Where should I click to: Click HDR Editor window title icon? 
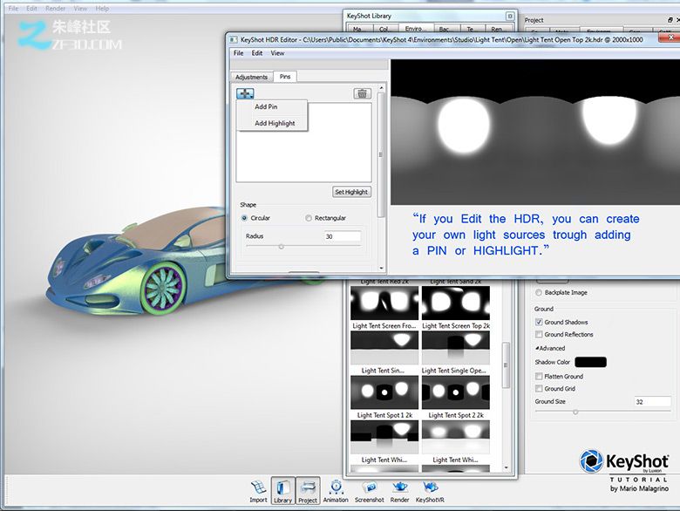(234, 39)
